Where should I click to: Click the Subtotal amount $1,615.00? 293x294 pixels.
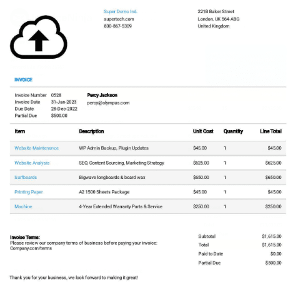tap(272, 236)
